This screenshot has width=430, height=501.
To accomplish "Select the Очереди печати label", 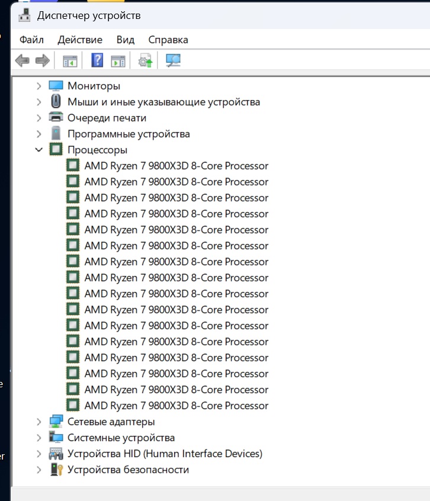I will click(107, 118).
